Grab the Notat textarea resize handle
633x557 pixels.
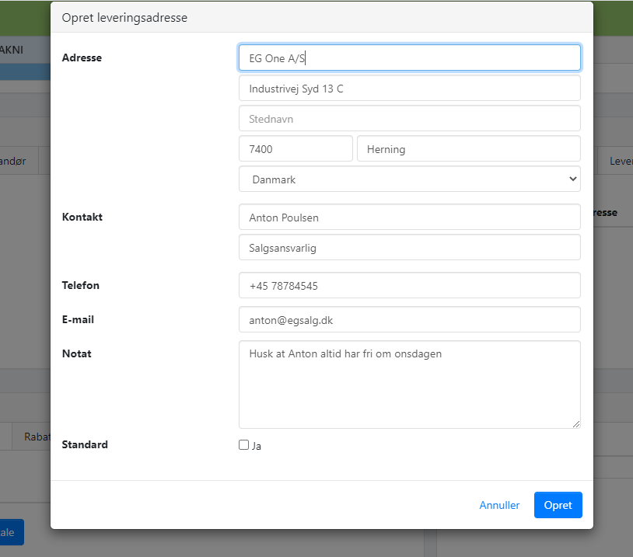(576, 424)
